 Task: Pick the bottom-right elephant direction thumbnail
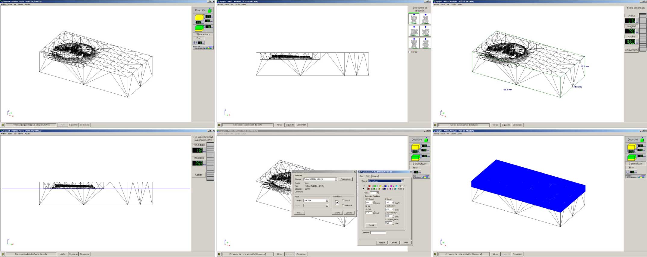[425, 43]
